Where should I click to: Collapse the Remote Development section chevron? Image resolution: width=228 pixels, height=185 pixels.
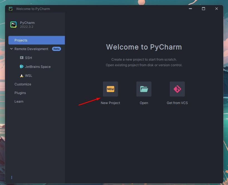pyautogui.click(x=11, y=49)
